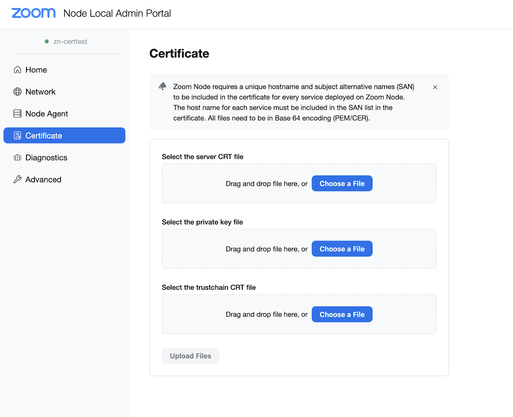The image size is (513, 417).
Task: Go to the Network page
Action: pyautogui.click(x=40, y=92)
